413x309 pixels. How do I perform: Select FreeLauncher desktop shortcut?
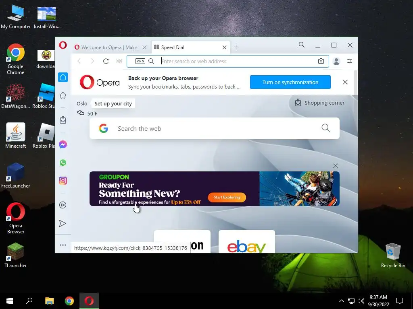[16, 175]
